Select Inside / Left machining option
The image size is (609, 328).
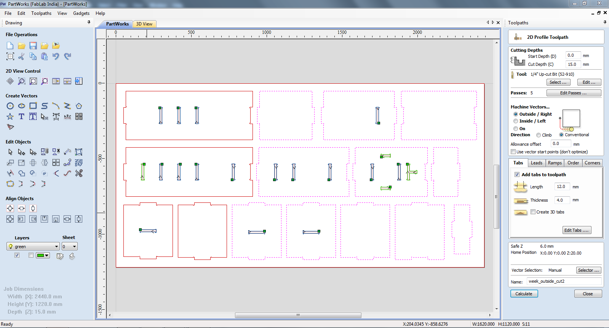[516, 121]
